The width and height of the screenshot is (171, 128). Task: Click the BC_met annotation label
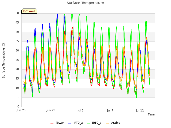pyautogui.click(x=29, y=11)
